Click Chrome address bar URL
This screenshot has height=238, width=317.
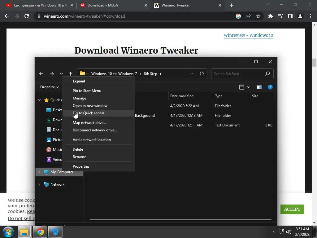point(84,16)
